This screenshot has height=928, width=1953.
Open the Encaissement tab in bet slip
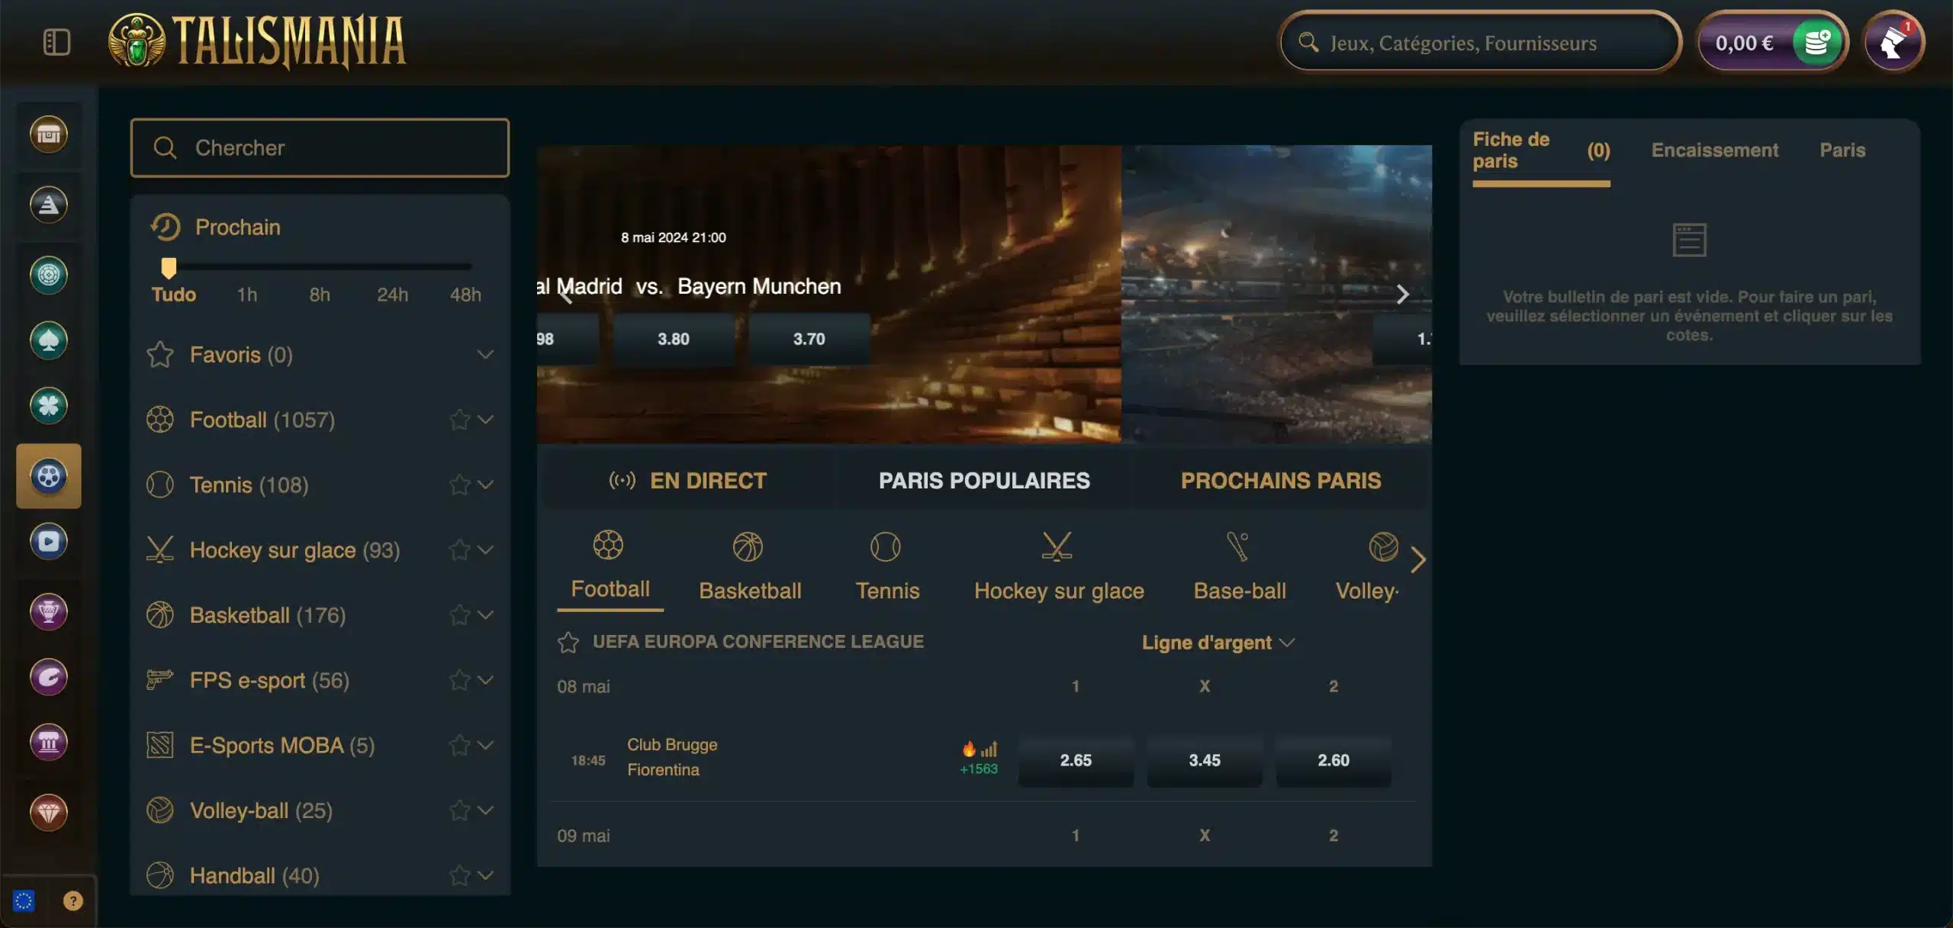1714,150
